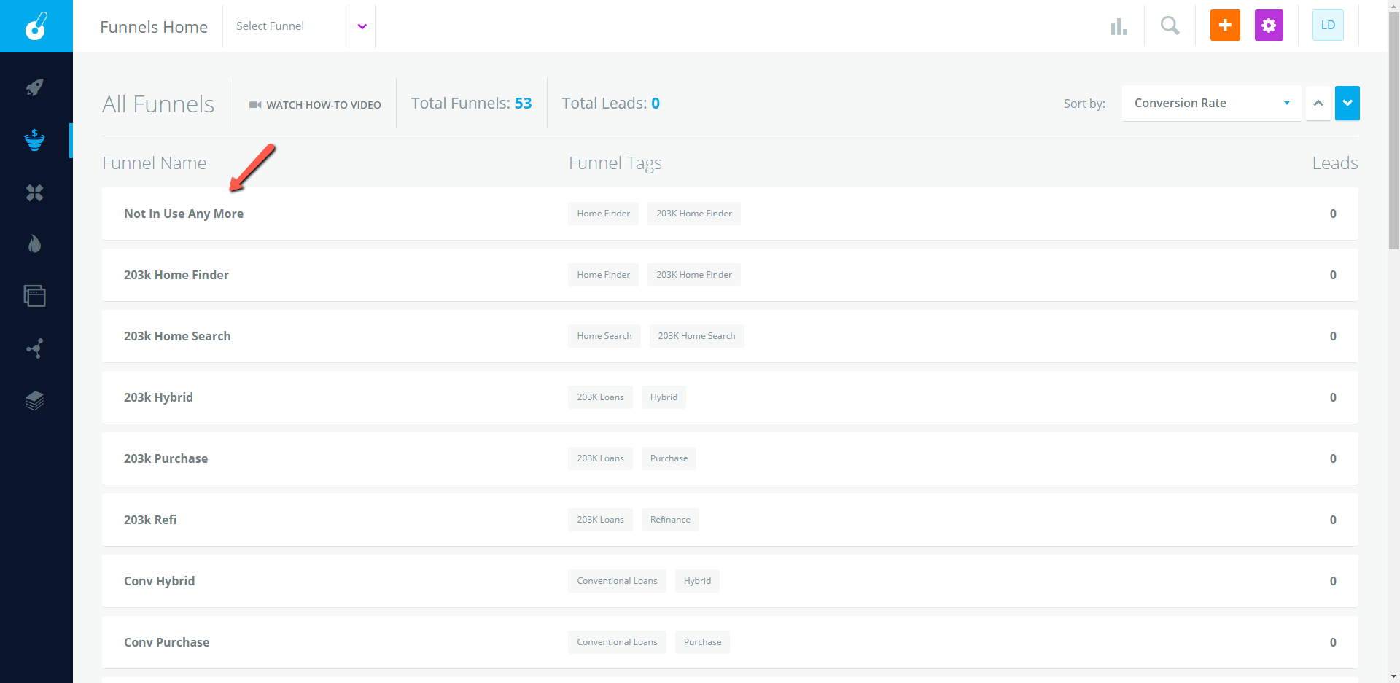Click Home Finder tag in Not In Use row

[603, 214]
